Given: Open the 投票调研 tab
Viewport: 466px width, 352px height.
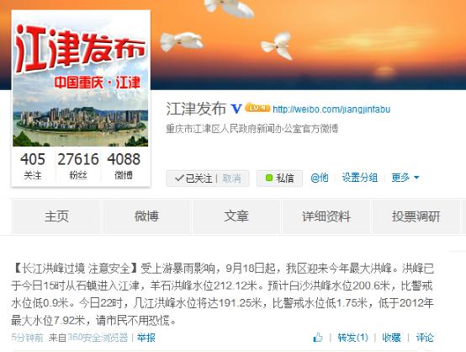Looking at the screenshot, I should pos(416,216).
